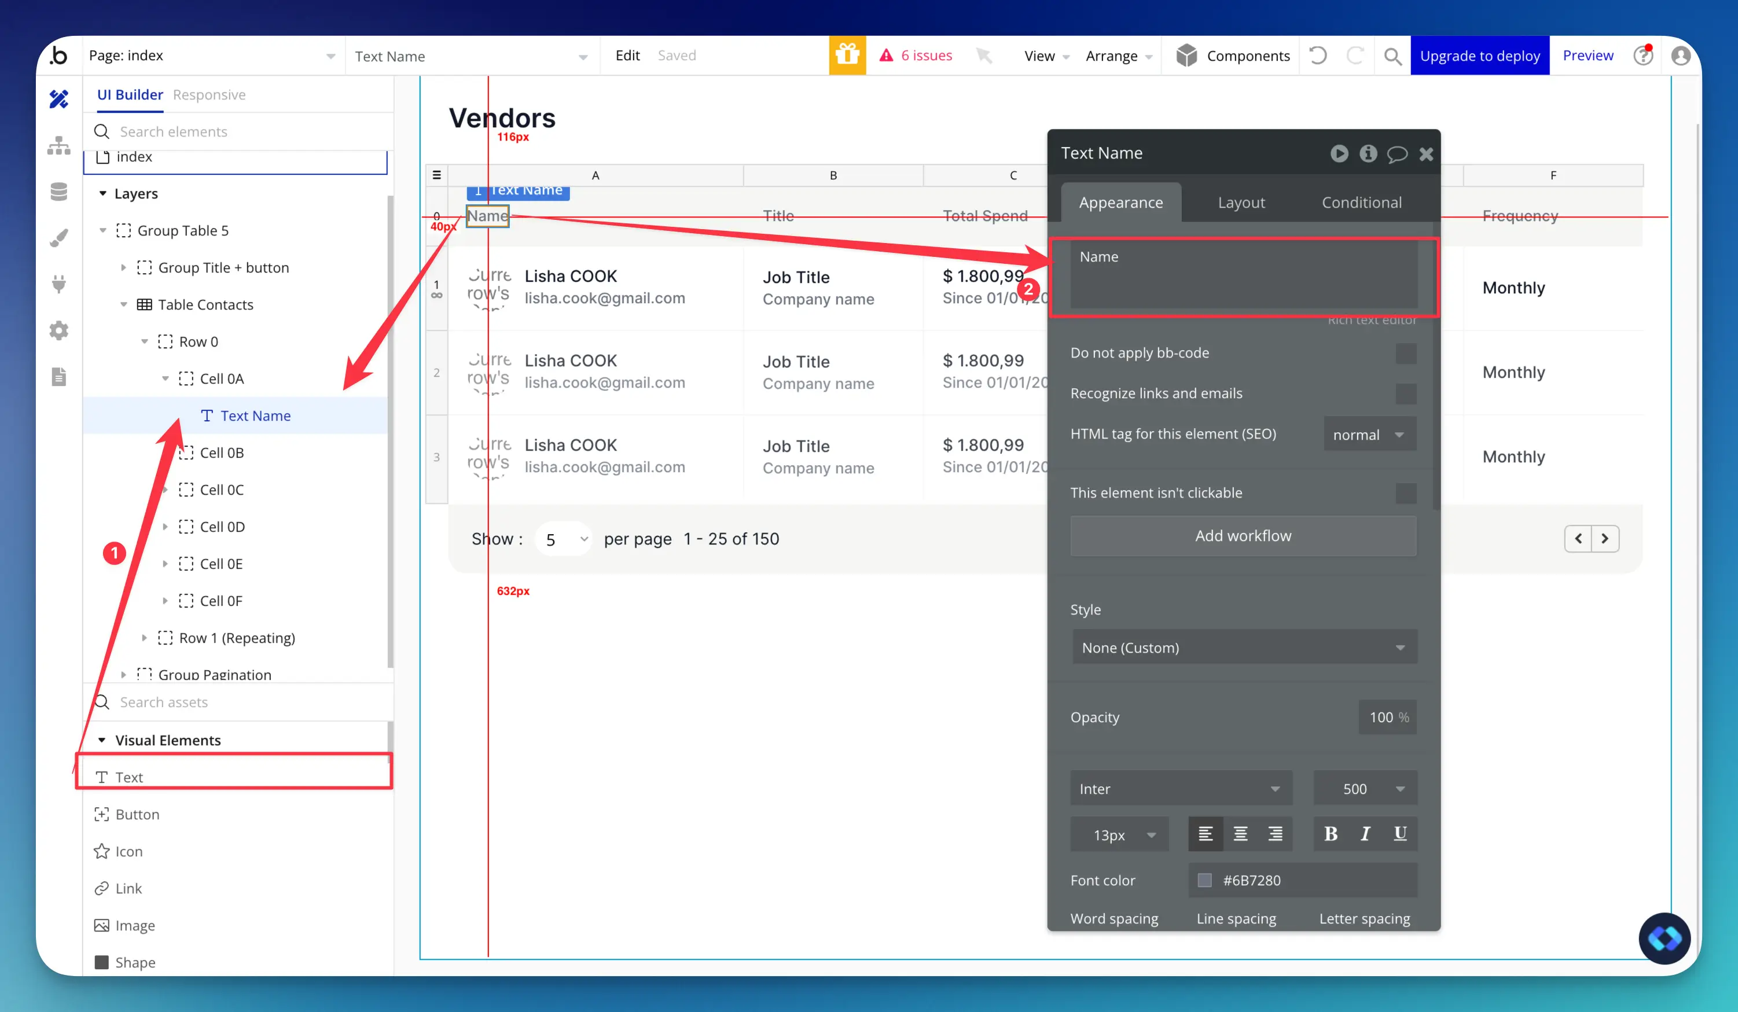Toggle italic formatting

point(1366,834)
